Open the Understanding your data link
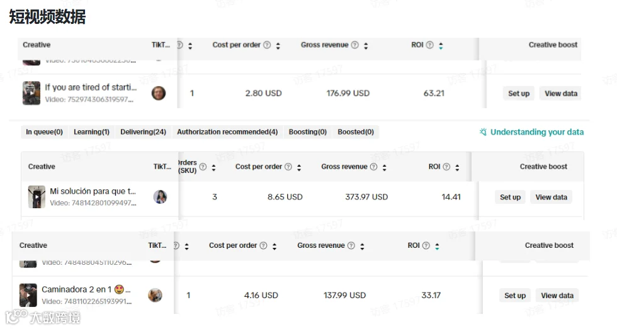The width and height of the screenshot is (617, 329). 536,132
